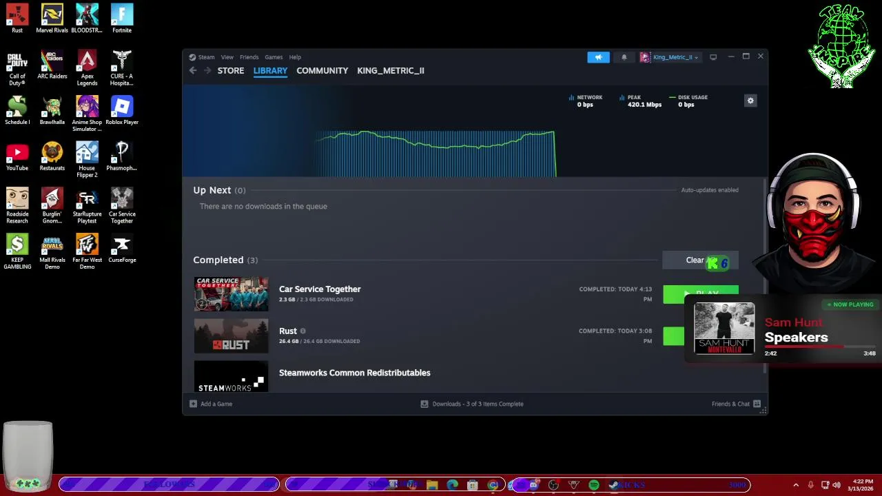Open File Explorer from the taskbar

pyautogui.click(x=432, y=485)
